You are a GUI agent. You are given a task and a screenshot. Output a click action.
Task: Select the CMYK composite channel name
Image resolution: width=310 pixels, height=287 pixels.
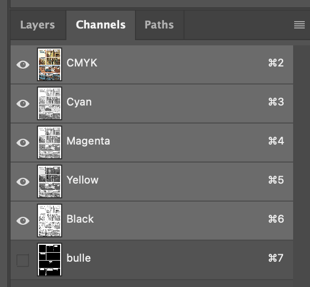[x=82, y=63]
